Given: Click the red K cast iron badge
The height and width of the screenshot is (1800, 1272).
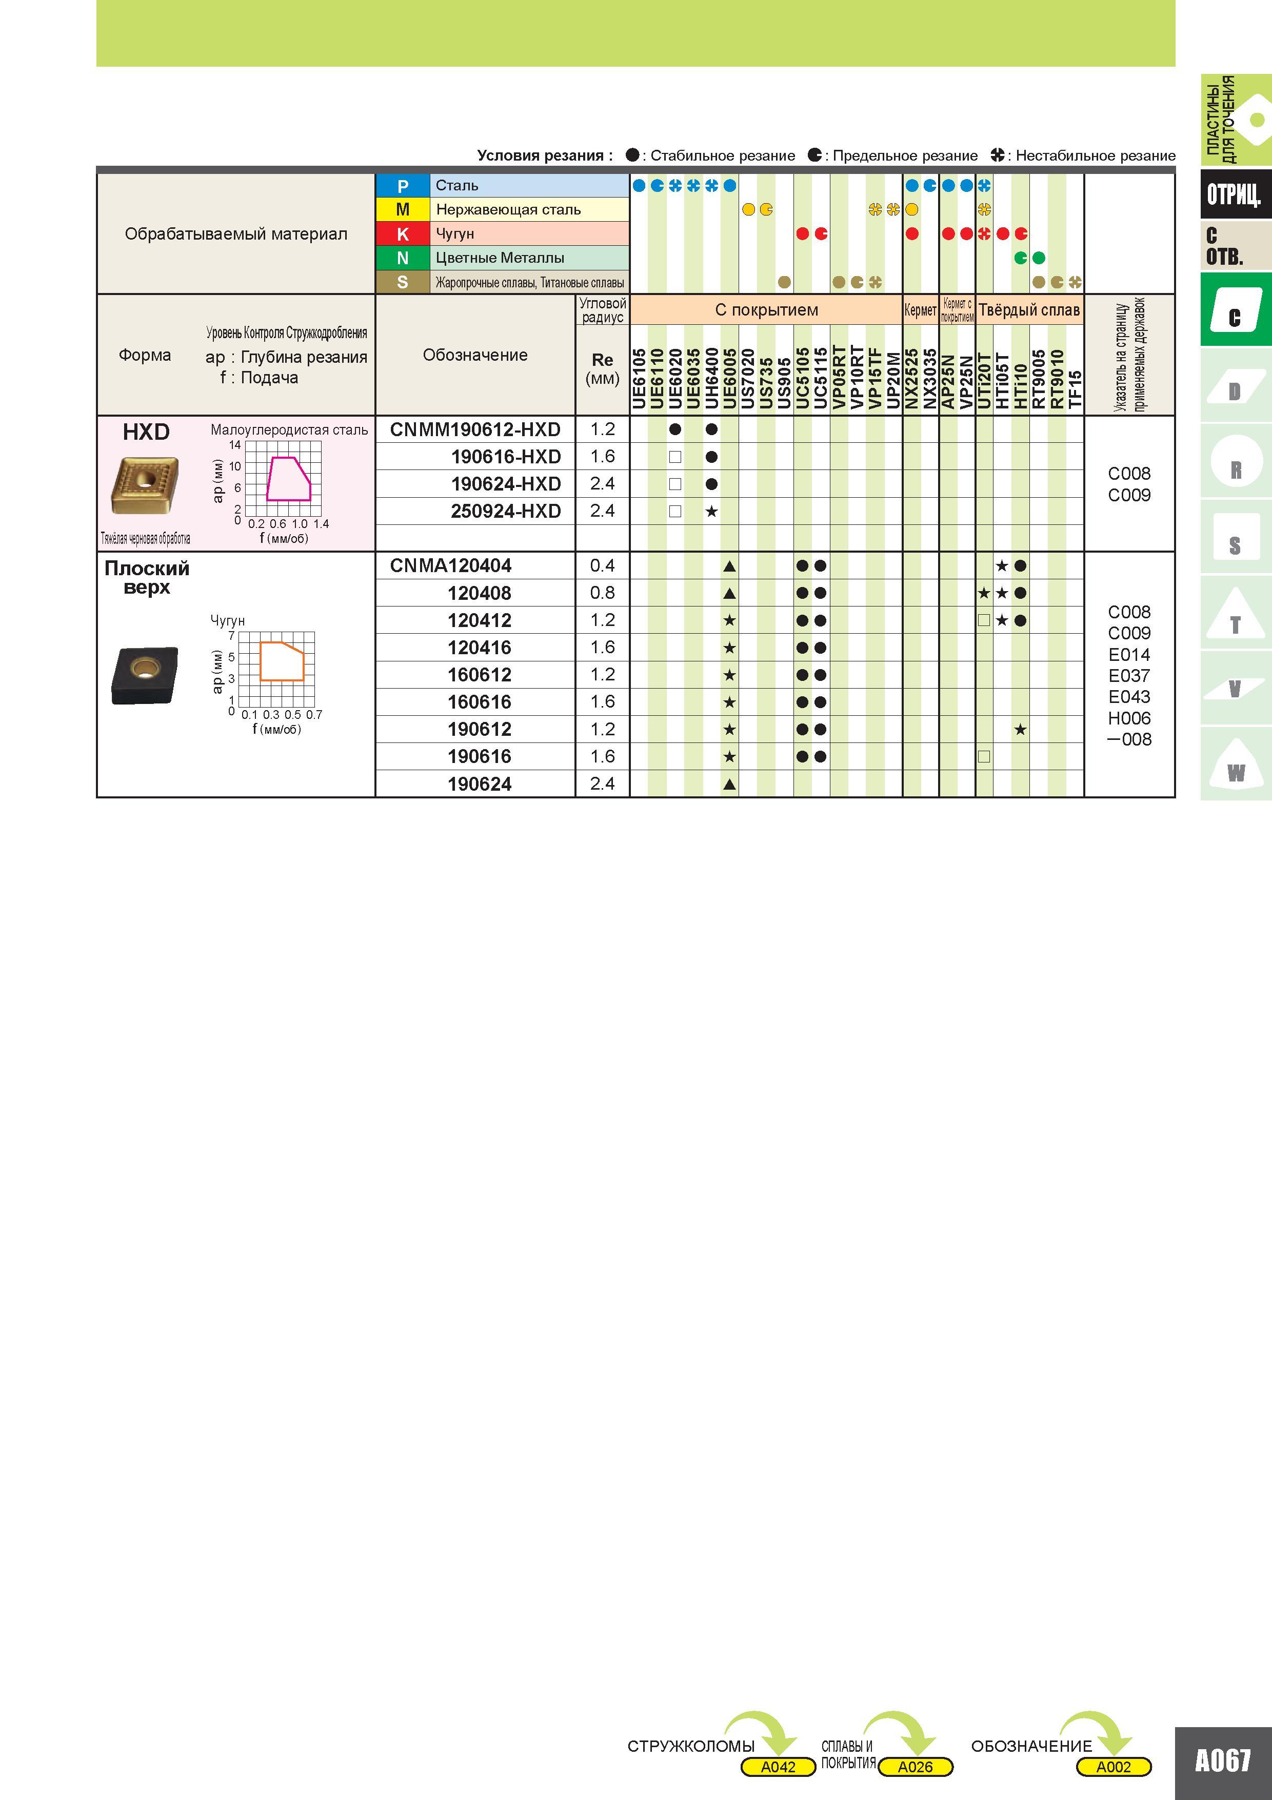Looking at the screenshot, I should pos(403,233).
